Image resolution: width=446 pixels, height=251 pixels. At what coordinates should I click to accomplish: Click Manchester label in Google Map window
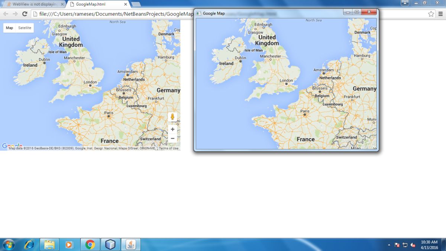271,56
